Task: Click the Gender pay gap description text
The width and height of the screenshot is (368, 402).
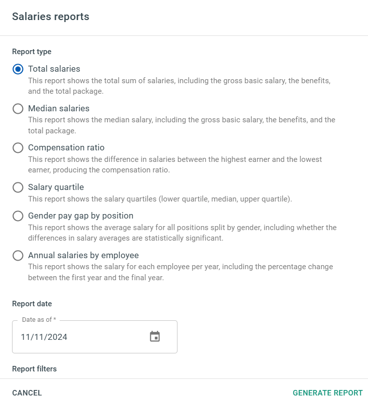Action: (x=182, y=233)
